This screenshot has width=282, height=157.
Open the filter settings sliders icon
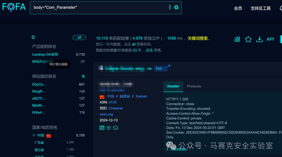33,37
